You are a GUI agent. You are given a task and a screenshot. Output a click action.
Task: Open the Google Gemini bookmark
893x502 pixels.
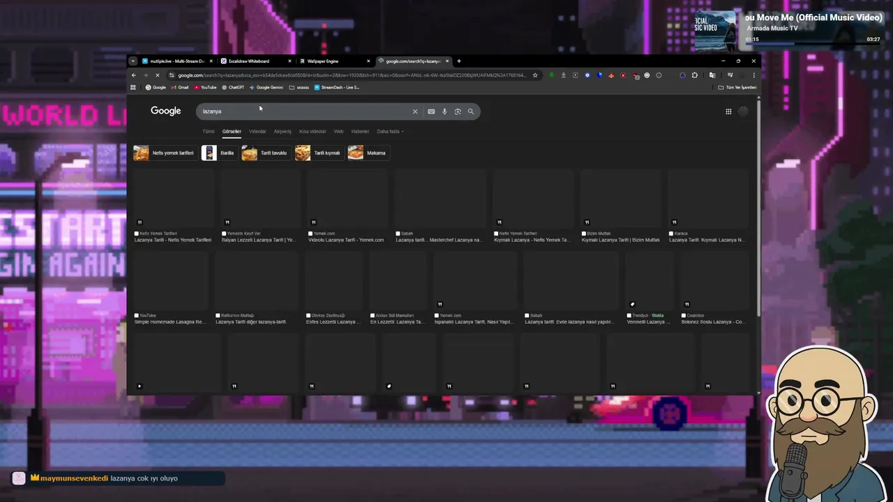pos(267,87)
